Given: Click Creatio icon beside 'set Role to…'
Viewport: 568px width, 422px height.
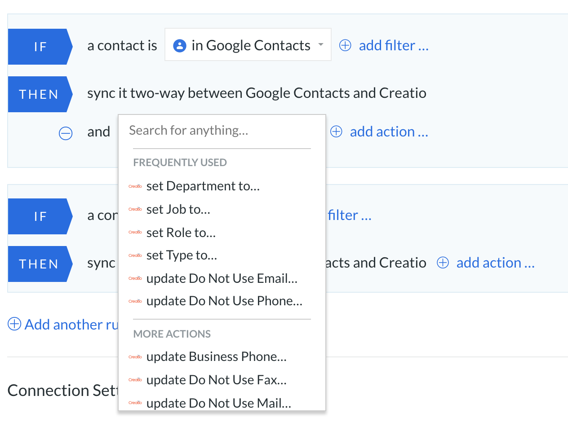Looking at the screenshot, I should click(135, 233).
